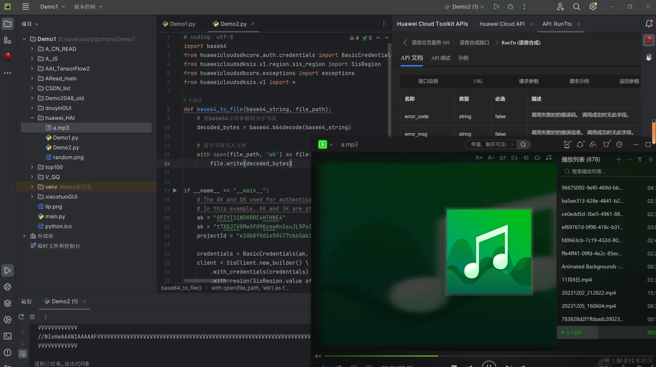Open the Structure tool window icon
656x367 pixels.
tap(8, 40)
